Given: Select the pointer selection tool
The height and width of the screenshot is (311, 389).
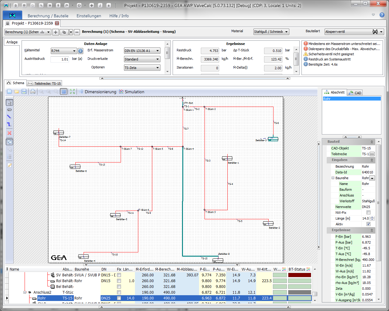Looking at the screenshot, I should click(x=9, y=103).
